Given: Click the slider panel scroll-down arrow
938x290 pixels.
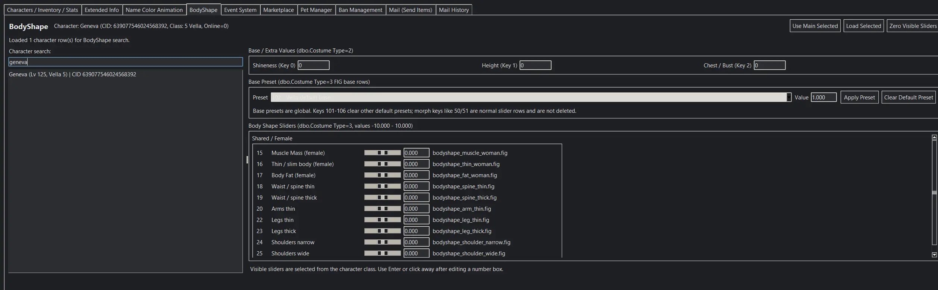Looking at the screenshot, I should click(x=934, y=255).
